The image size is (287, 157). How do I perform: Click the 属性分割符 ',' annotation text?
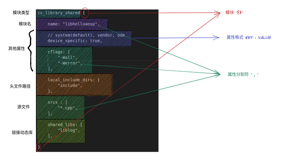[243, 74]
